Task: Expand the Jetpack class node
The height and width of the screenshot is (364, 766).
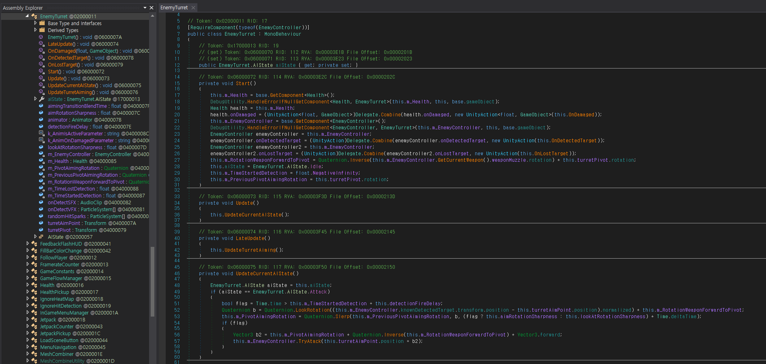Action: pyautogui.click(x=28, y=319)
